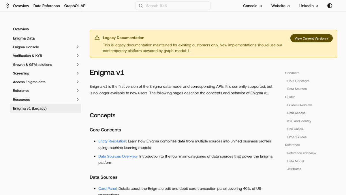Open the Card Panel link

(x=108, y=189)
